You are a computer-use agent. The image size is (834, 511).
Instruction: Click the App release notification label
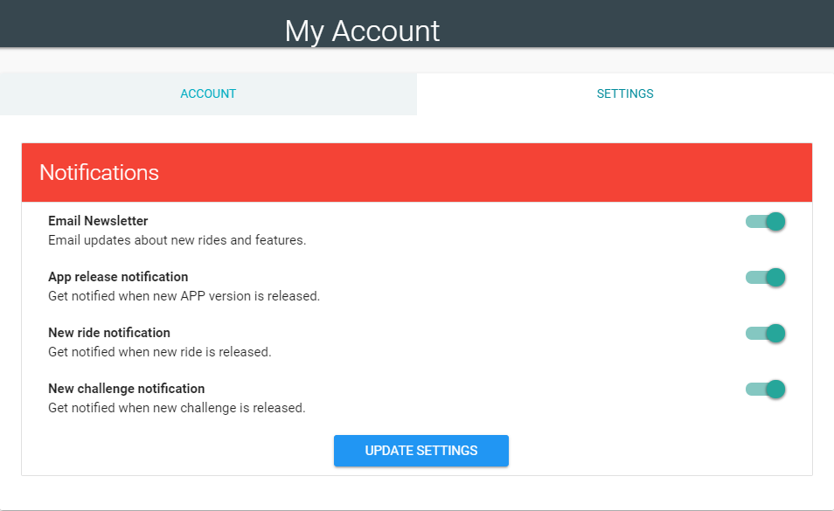pyautogui.click(x=118, y=277)
